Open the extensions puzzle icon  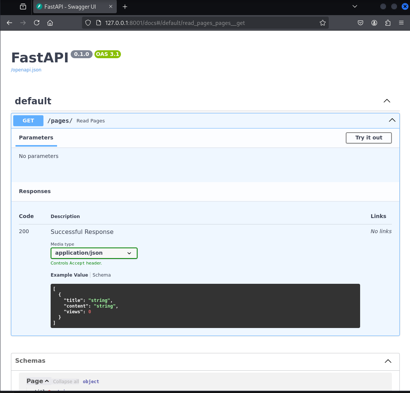tap(388, 23)
